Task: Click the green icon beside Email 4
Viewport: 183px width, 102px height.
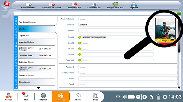Action: (x=79, y=54)
